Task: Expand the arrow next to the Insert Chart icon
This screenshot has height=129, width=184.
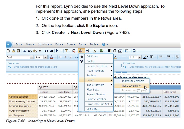Action: [129, 51]
